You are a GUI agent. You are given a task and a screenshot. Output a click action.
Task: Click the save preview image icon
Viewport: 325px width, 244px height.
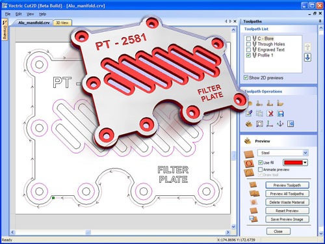(253, 219)
